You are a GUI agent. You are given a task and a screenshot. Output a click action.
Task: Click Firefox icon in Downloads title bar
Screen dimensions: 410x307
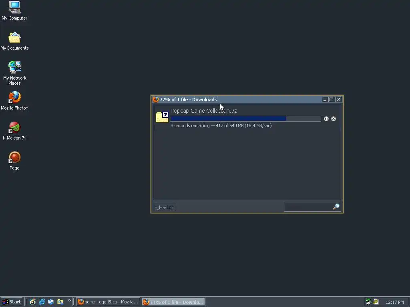tap(156, 100)
